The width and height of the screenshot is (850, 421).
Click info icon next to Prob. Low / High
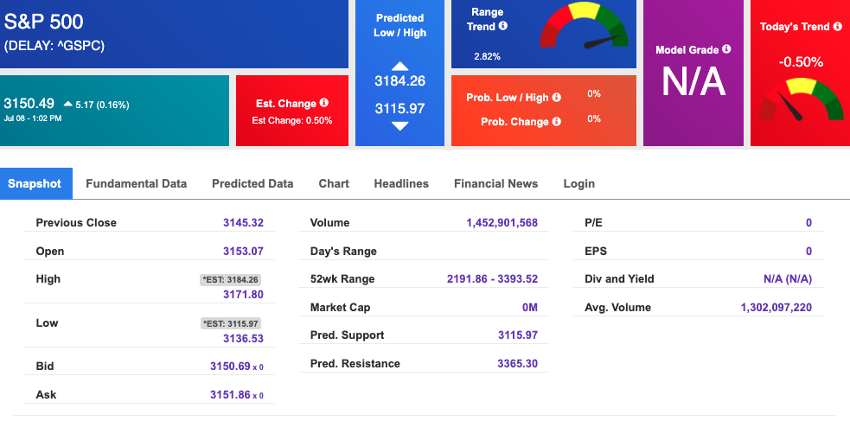556,97
